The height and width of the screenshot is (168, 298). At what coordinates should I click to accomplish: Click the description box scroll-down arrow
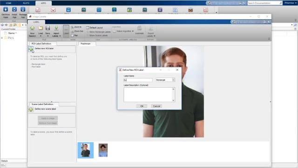click(x=173, y=100)
